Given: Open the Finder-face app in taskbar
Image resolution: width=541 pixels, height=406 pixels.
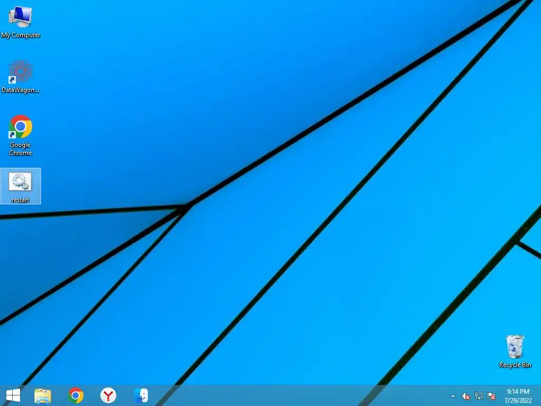Looking at the screenshot, I should tap(141, 395).
